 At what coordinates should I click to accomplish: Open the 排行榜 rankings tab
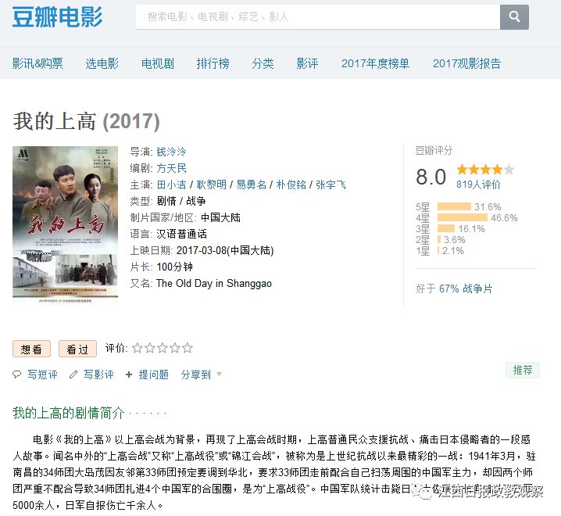coord(213,63)
